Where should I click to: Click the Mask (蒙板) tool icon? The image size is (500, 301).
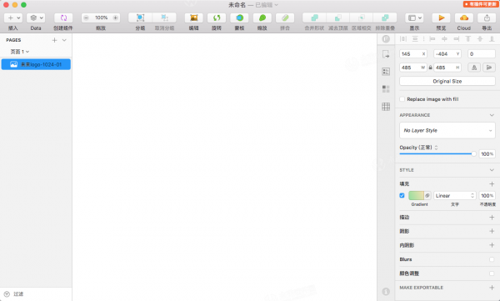click(x=239, y=18)
